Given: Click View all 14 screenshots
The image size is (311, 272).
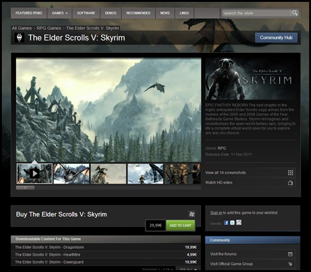Looking at the screenshot, I should pos(225,172).
